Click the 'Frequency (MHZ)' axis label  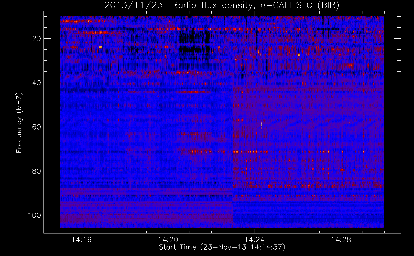click(19, 123)
